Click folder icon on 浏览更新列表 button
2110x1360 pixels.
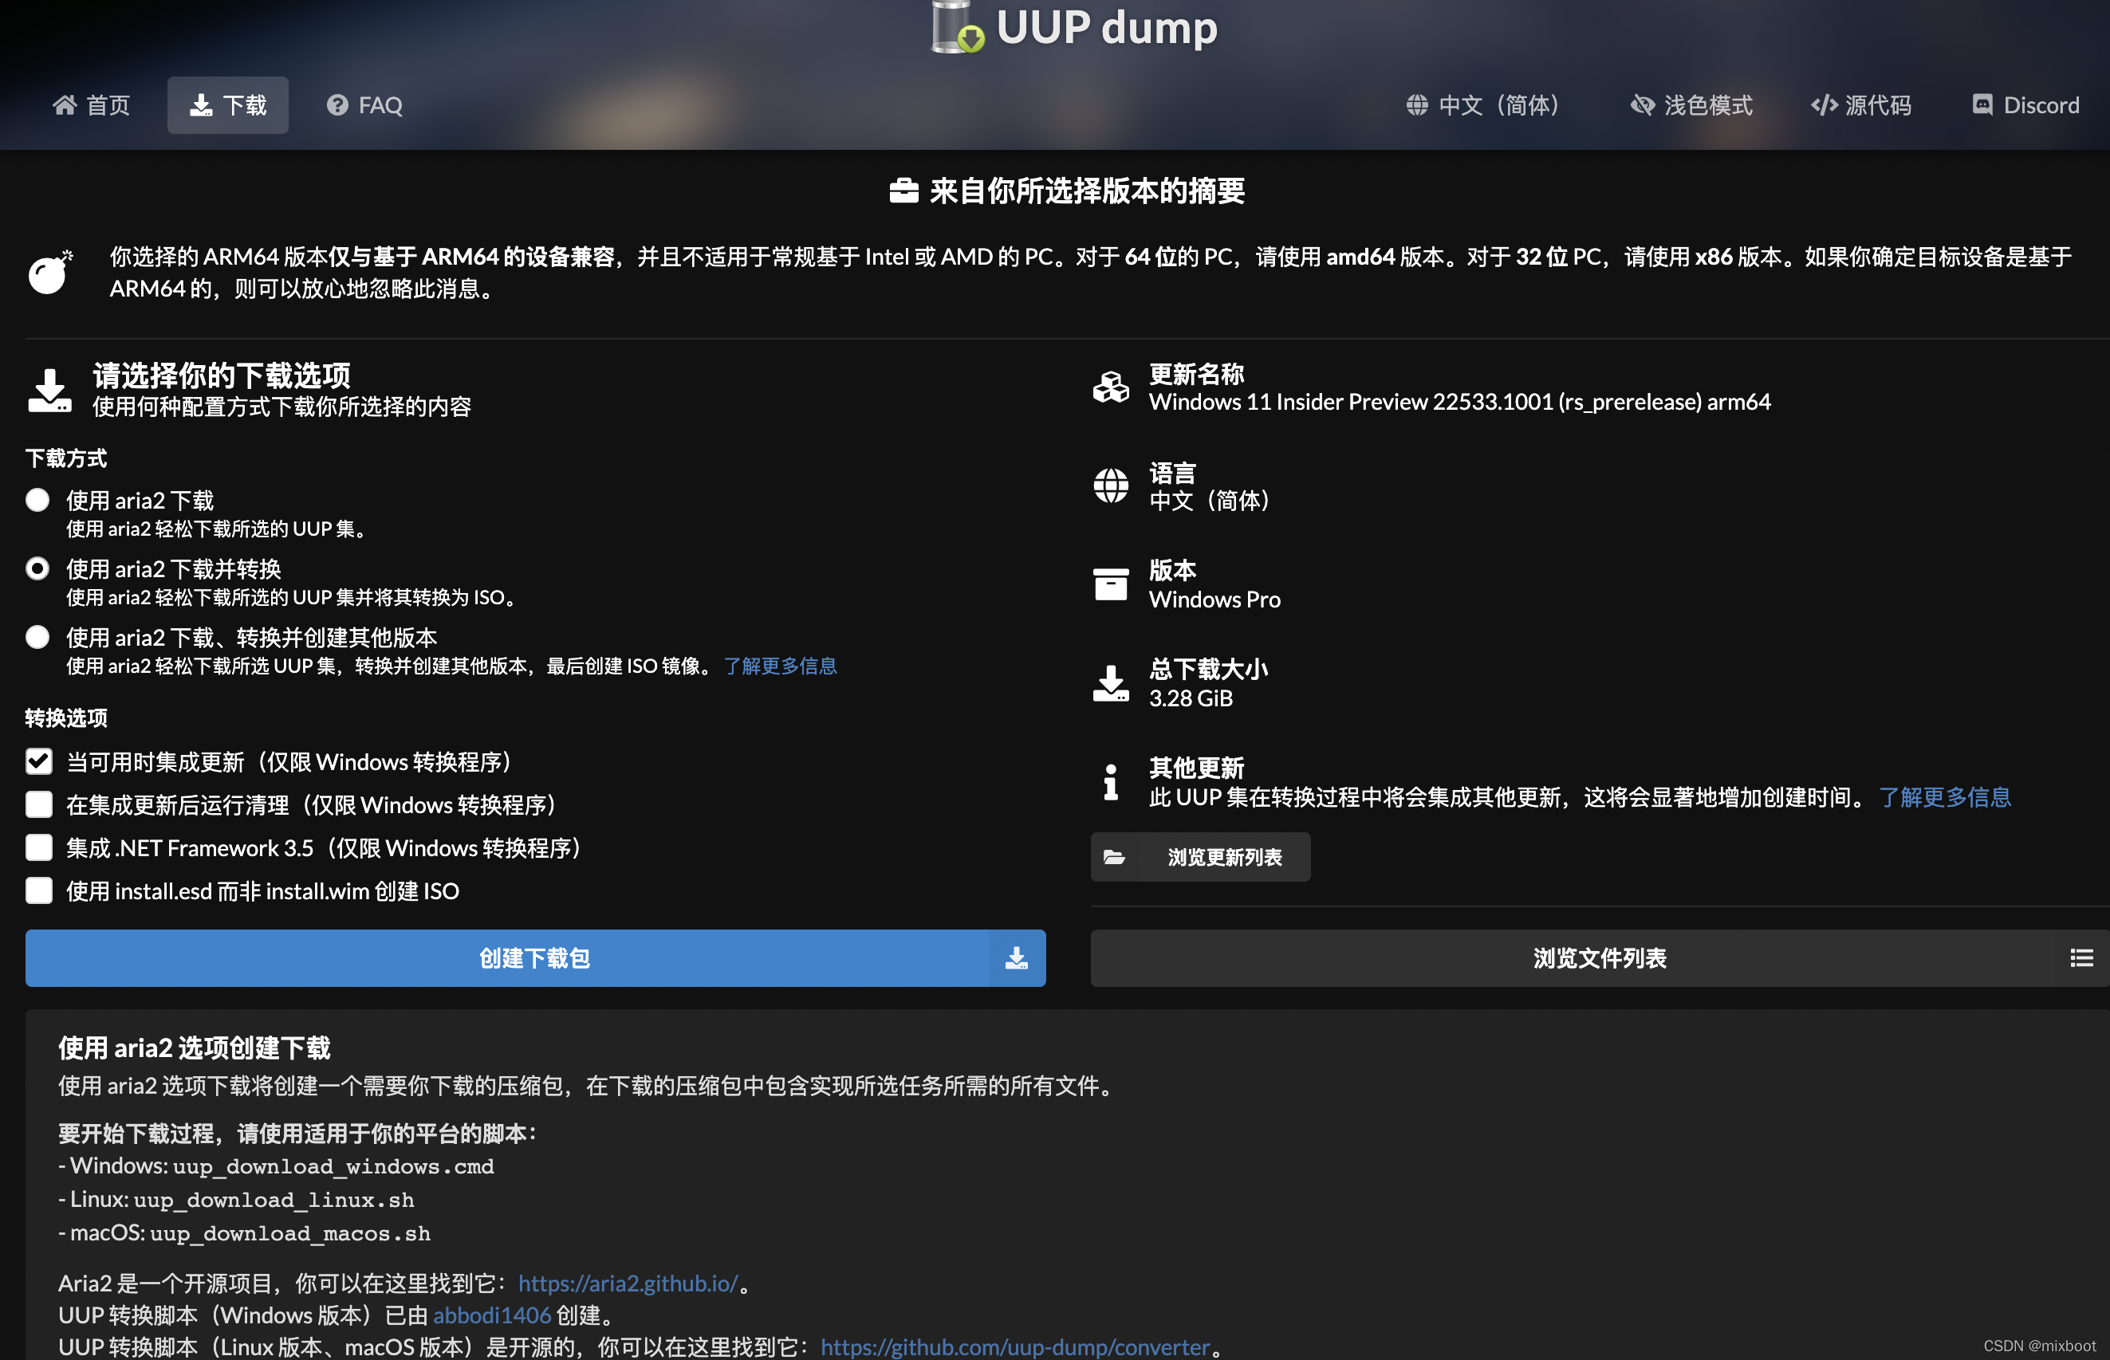click(1115, 858)
